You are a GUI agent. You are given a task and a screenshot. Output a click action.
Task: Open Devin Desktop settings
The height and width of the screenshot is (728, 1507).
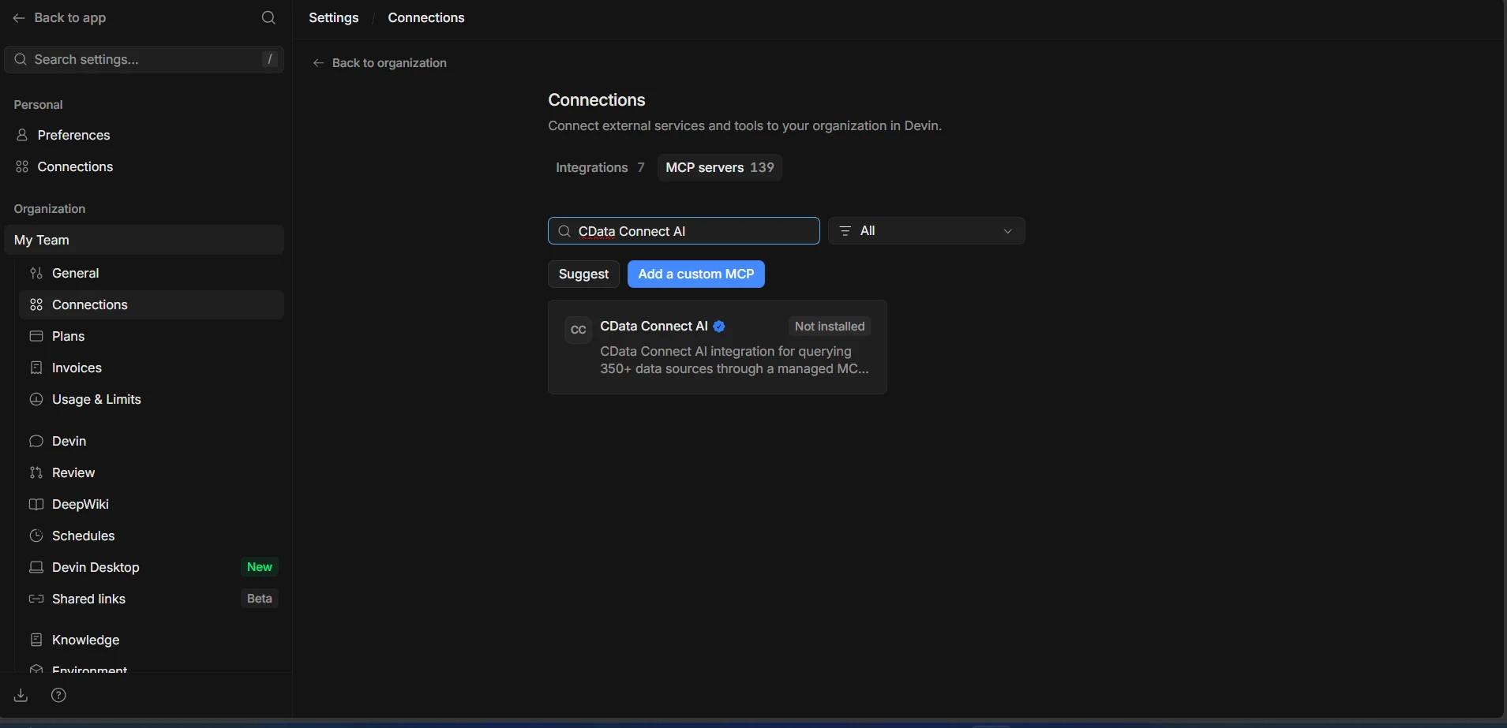click(x=151, y=567)
